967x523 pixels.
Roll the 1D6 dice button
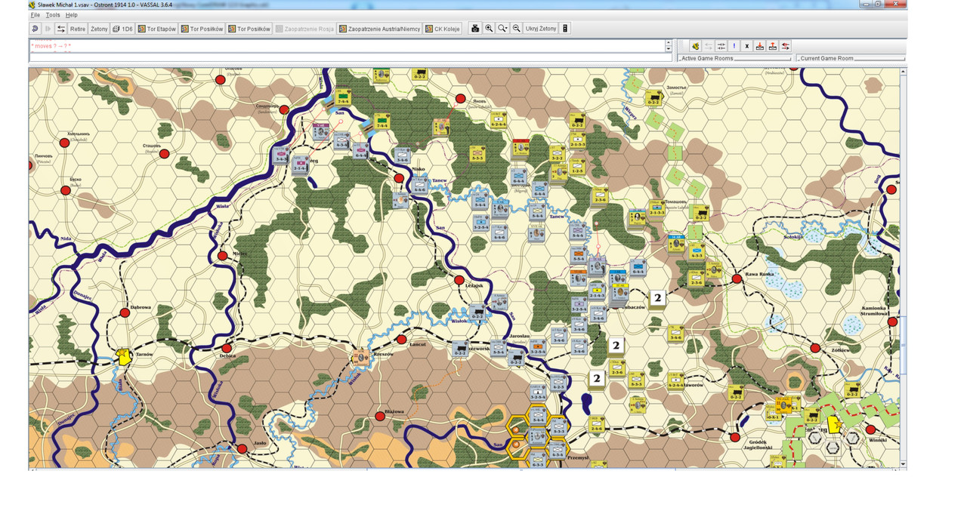pos(122,29)
